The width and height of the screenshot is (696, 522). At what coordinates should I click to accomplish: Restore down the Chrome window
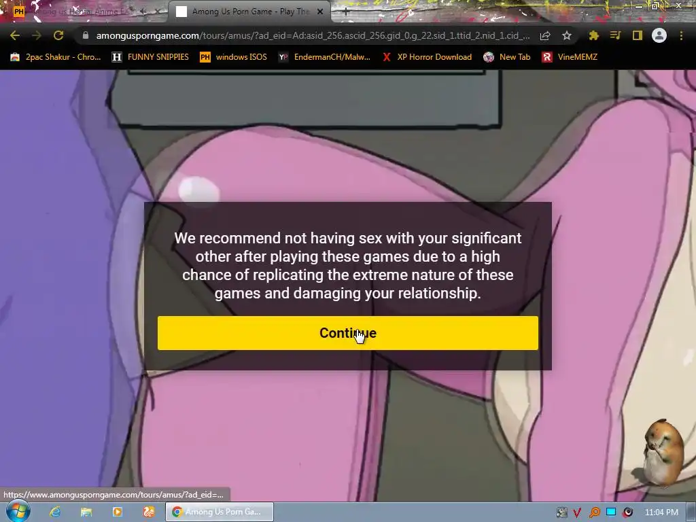click(x=655, y=5)
